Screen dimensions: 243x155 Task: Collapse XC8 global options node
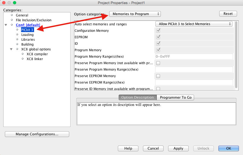click(11, 49)
